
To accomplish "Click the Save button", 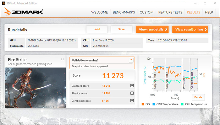I will point(122,29).
